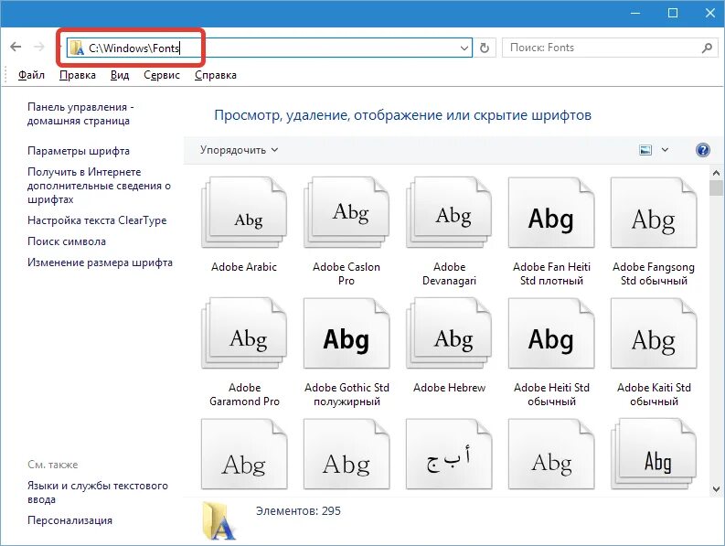Click the Fonts folder icon in details pane
This screenshot has height=546, width=725.
tap(219, 520)
